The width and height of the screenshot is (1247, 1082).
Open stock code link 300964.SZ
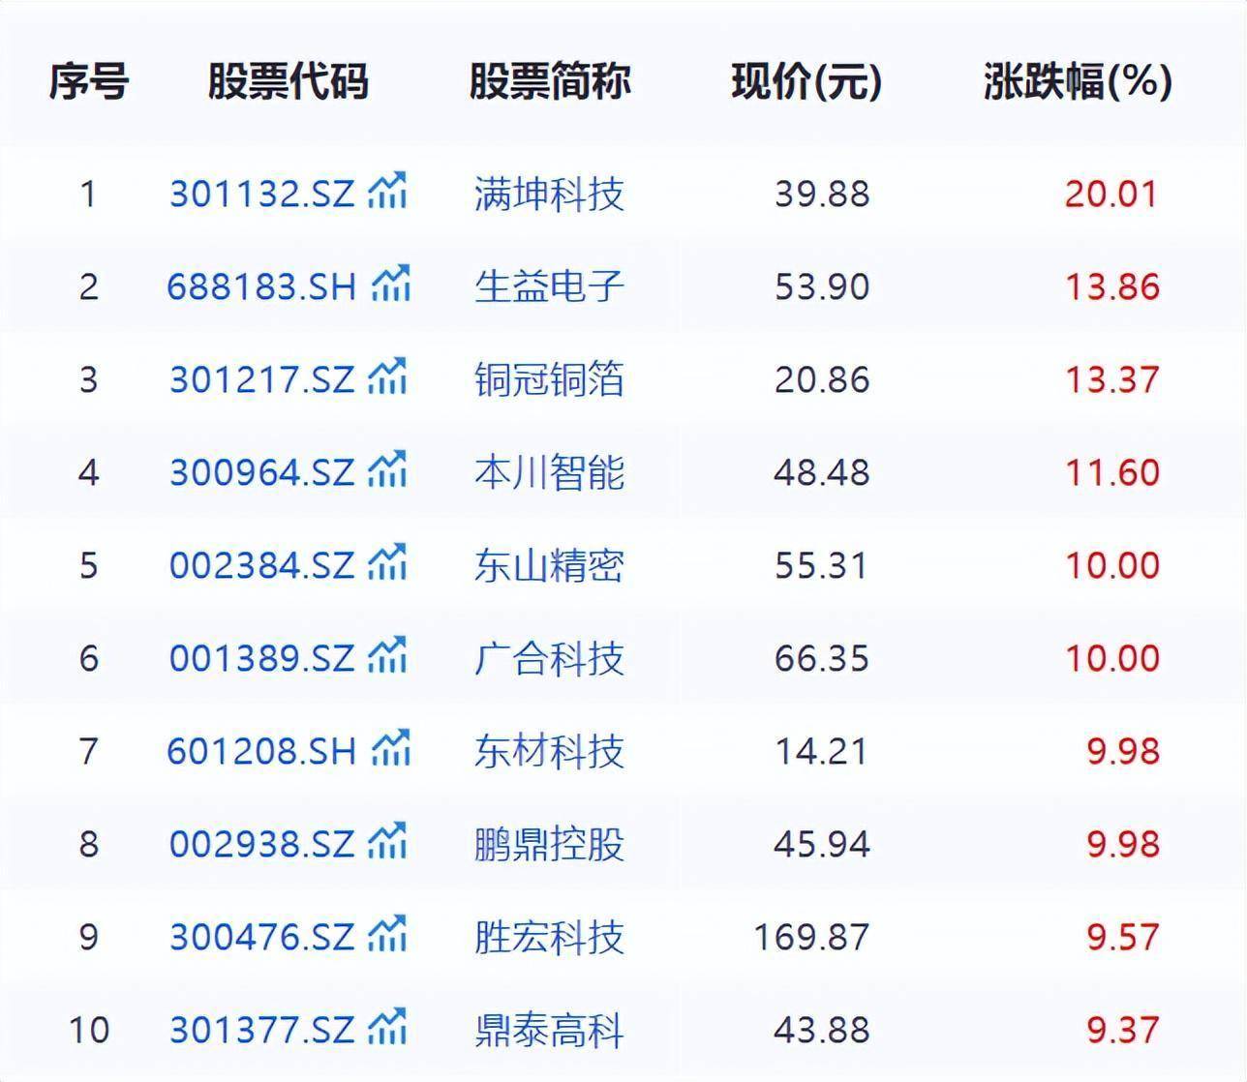tap(262, 473)
